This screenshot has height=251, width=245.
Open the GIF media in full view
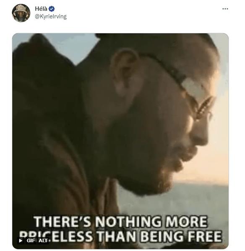pyautogui.click(x=120, y=141)
